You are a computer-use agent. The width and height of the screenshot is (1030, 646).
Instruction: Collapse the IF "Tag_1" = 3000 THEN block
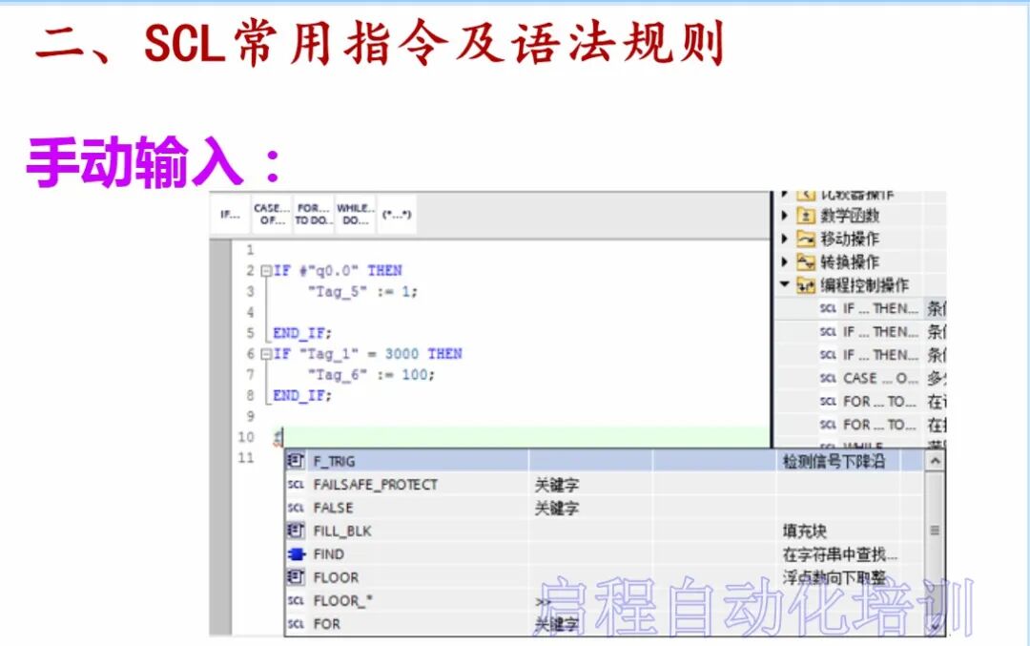[266, 354]
